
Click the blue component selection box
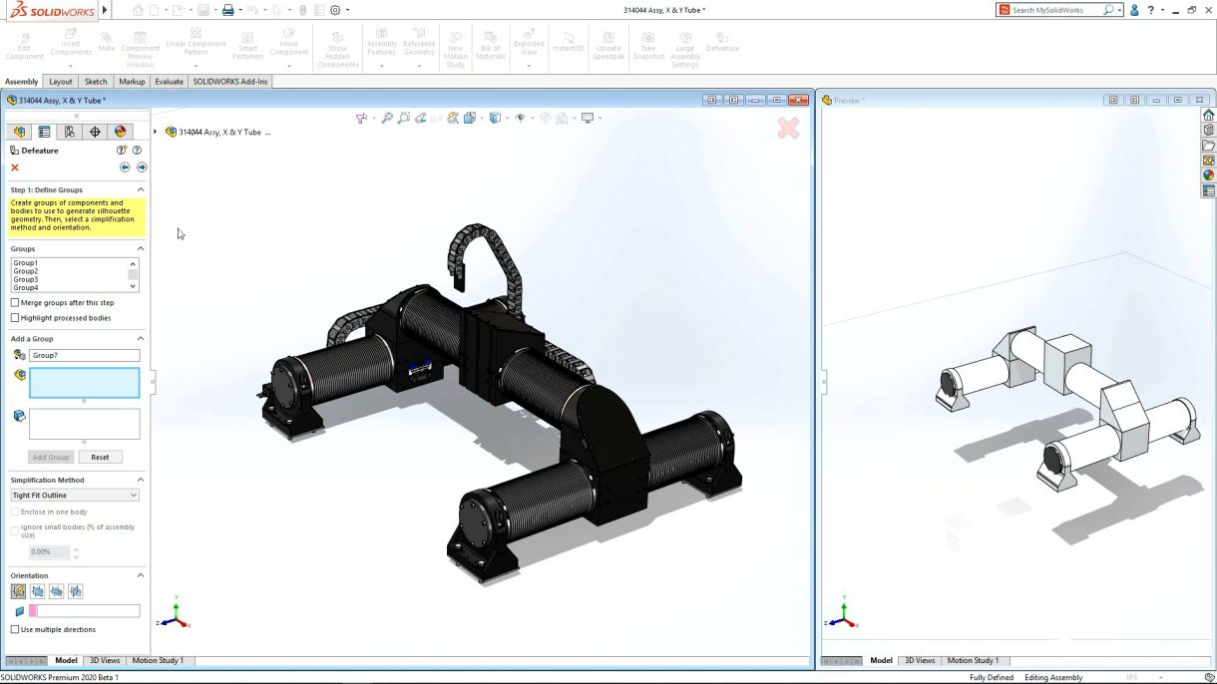[x=85, y=383]
